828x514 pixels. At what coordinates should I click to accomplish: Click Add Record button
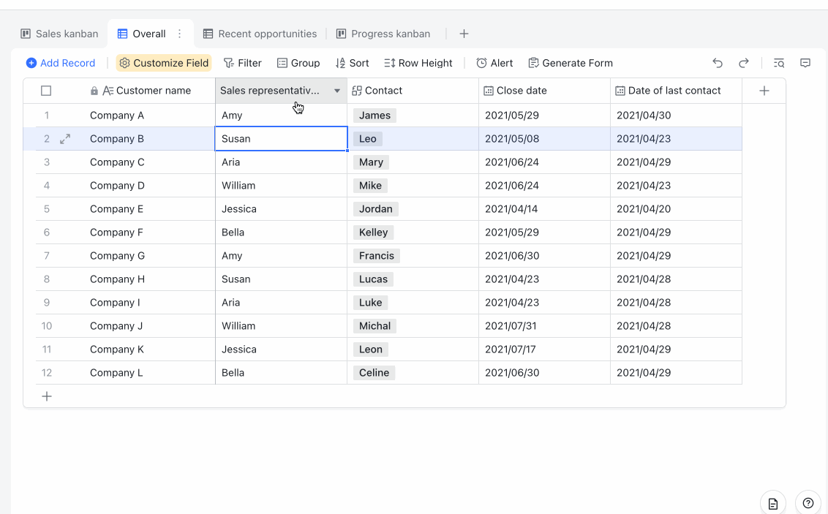pos(61,63)
